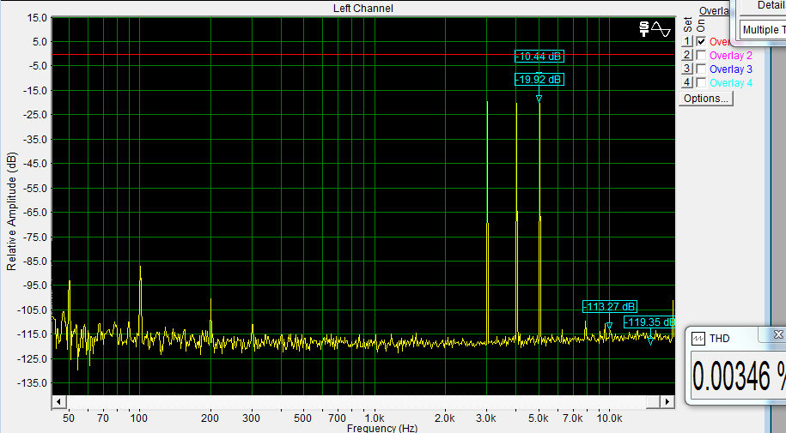The width and height of the screenshot is (786, 433).
Task: Select overlay set 2 button
Action: click(686, 55)
